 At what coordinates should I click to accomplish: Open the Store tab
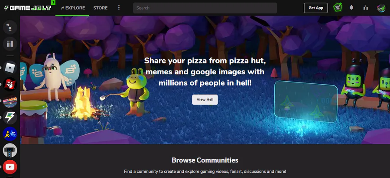coord(101,8)
